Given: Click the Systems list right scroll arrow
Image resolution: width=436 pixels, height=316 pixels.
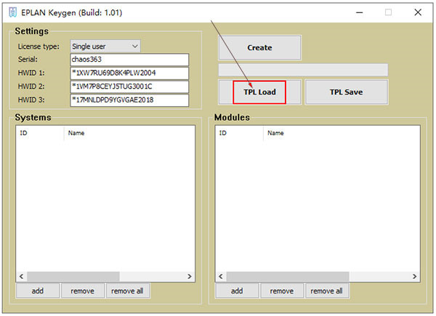Looking at the screenshot, I should [x=190, y=277].
